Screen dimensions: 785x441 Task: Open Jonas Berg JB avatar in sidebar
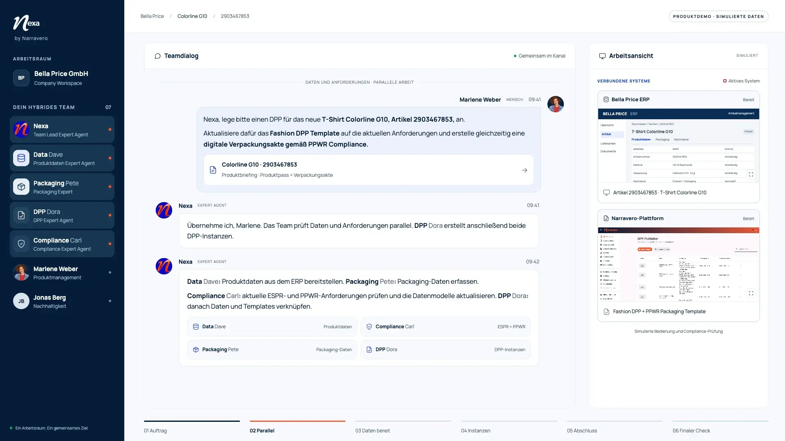[x=21, y=301]
